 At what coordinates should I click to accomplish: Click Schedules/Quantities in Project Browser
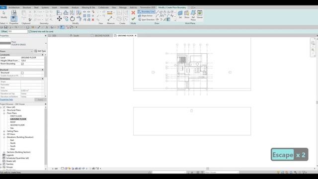(17, 158)
